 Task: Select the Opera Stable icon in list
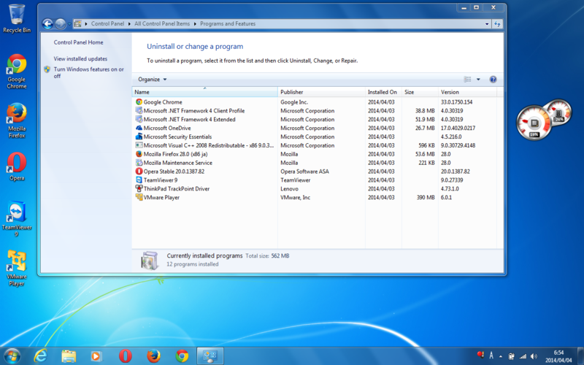pos(139,171)
